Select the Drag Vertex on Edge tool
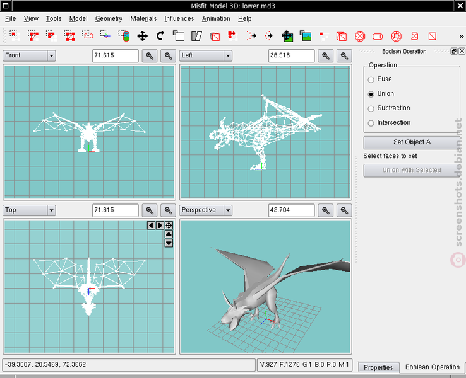The height and width of the screenshot is (378, 466). click(233, 36)
